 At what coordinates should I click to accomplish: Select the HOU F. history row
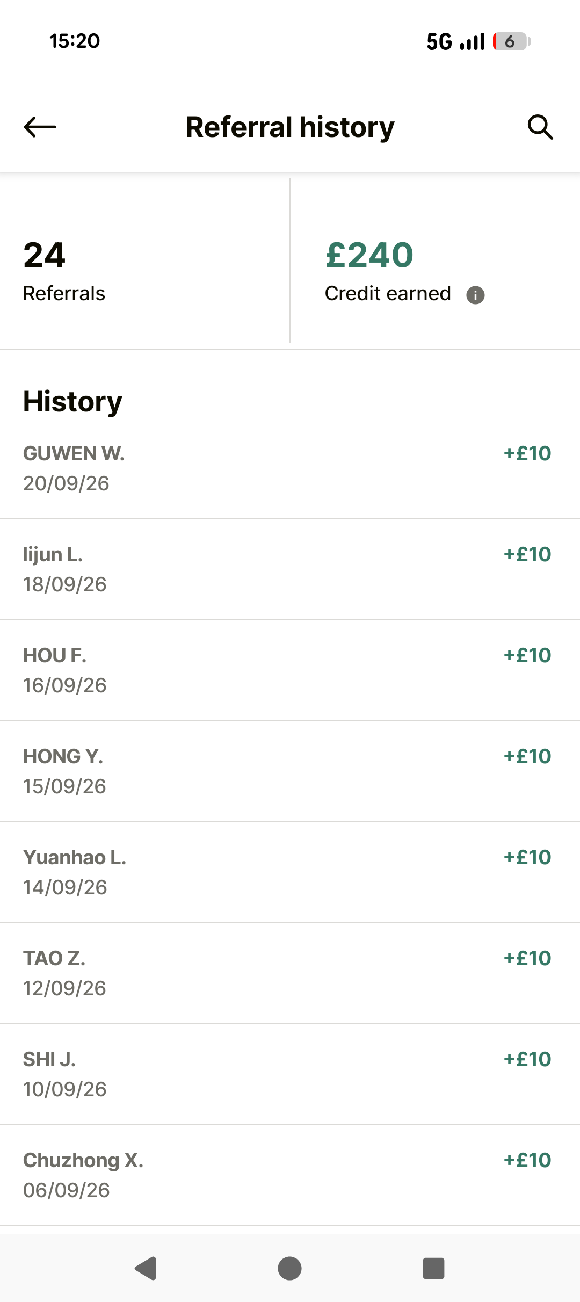point(290,670)
